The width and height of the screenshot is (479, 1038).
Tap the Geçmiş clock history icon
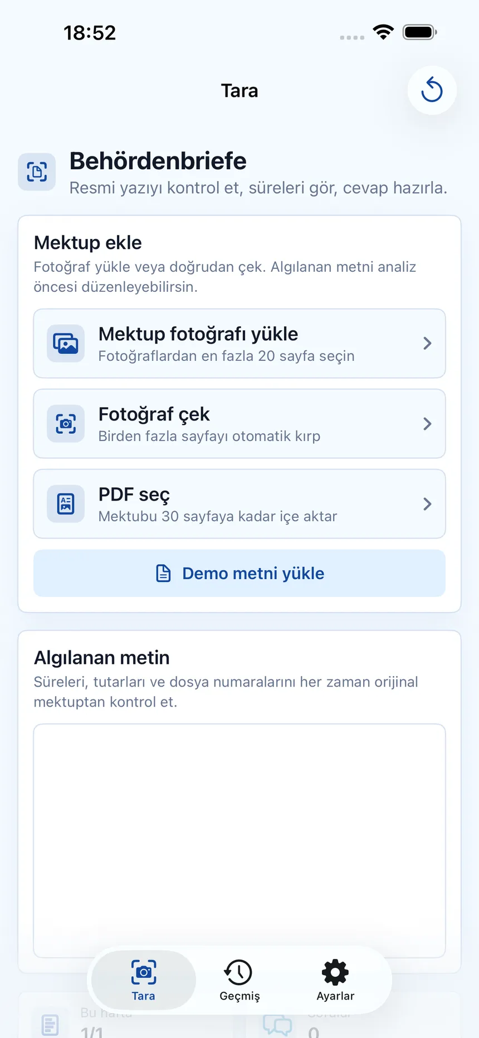[238, 972]
